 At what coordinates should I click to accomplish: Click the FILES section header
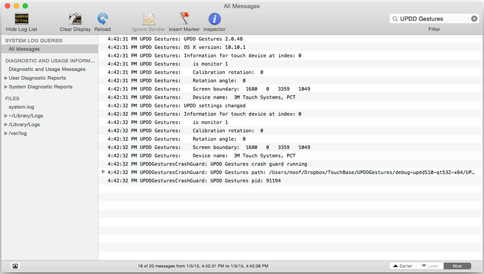(12, 98)
